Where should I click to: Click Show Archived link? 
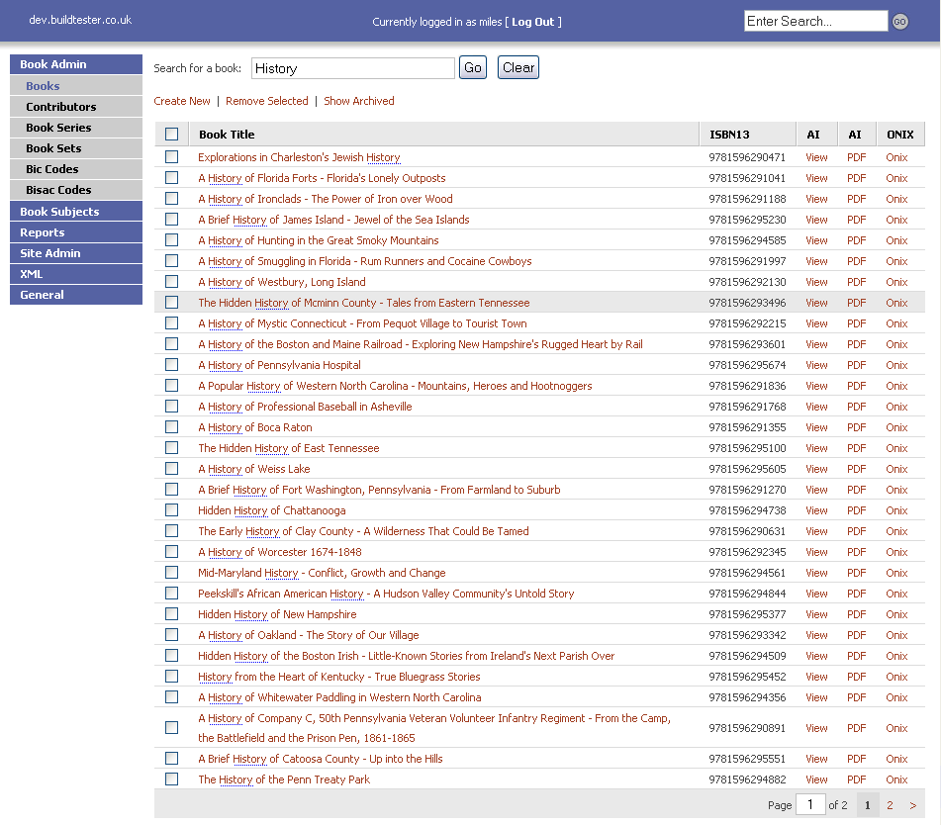click(359, 101)
